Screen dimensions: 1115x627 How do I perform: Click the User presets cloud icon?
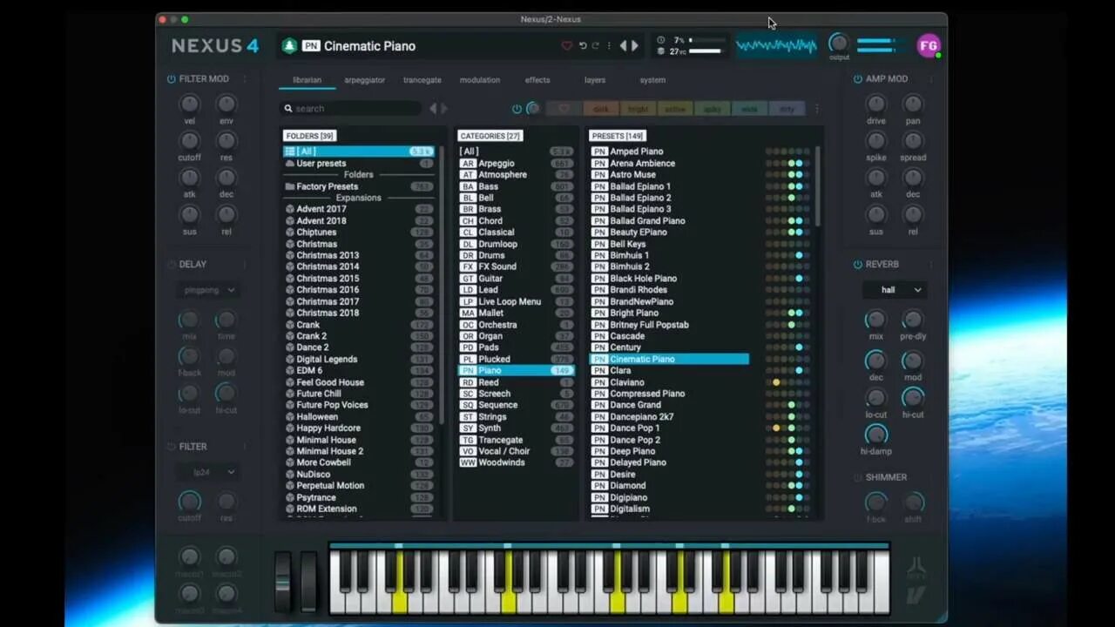pyautogui.click(x=289, y=164)
